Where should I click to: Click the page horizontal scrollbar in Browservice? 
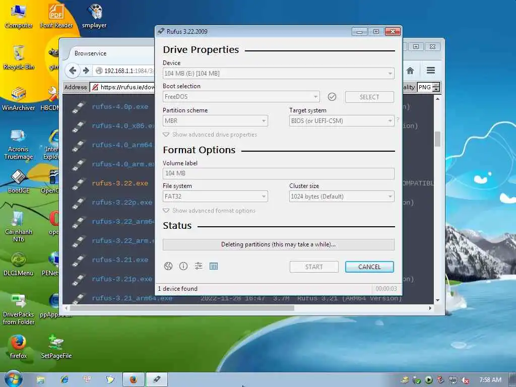coord(182,308)
